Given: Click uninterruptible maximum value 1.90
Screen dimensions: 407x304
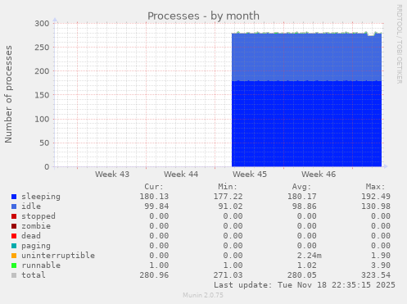Looking at the screenshot, I should tap(381, 256).
